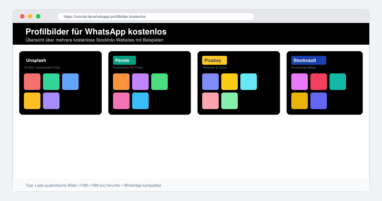Select the yellow thumbnail in Pixabay card
The height and width of the screenshot is (201, 382).
pyautogui.click(x=230, y=82)
